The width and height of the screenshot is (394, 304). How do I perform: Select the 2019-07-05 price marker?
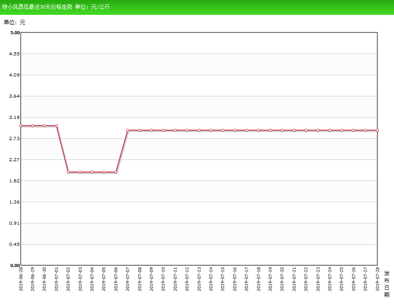104,172
